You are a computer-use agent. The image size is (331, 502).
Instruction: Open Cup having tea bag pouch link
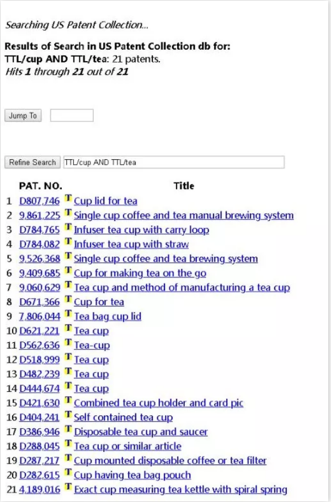(132, 475)
